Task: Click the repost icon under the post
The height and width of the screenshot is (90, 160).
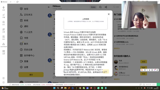Action: 66,78
